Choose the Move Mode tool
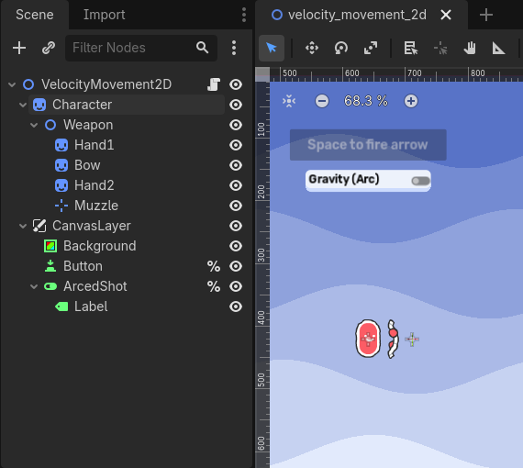The image size is (523, 468). 312,48
